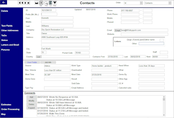Open the List view icon
174x118 pixels.
(x=50, y=3)
